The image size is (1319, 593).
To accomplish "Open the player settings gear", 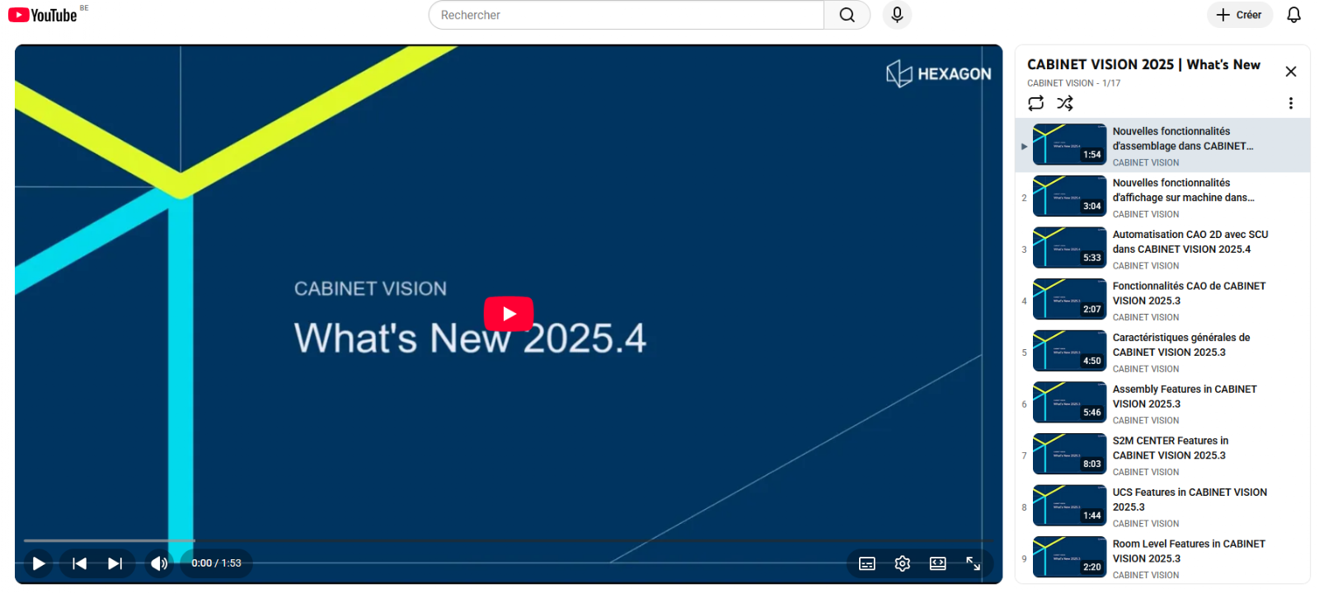I will (x=903, y=563).
